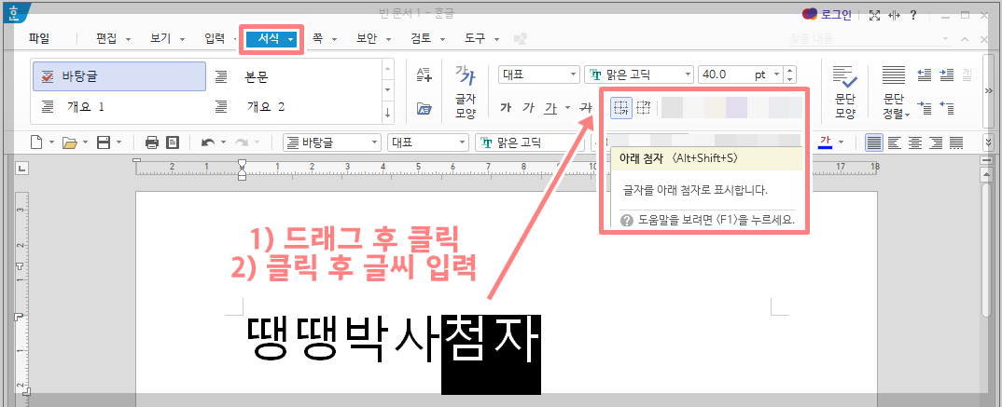Click the save diskette icon
Screen dimensions: 1002x407
point(104,142)
